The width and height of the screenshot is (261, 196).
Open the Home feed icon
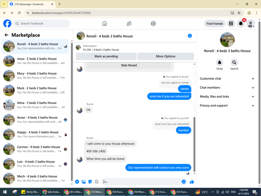pos(104,24)
